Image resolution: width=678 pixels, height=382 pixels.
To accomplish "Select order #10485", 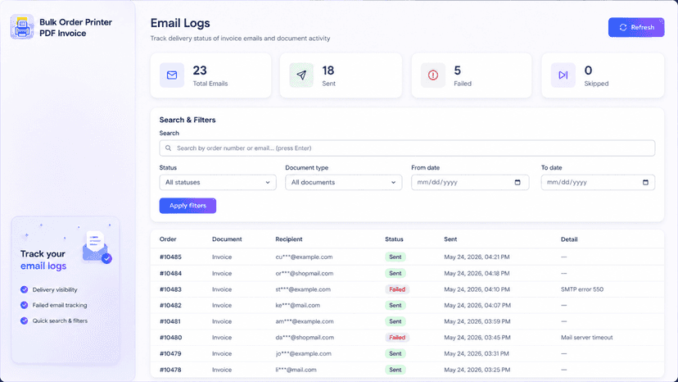I will [x=170, y=257].
